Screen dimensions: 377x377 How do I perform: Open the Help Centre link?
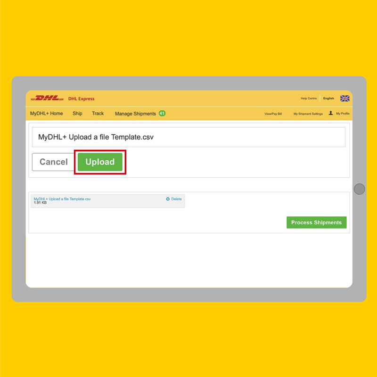click(x=309, y=98)
